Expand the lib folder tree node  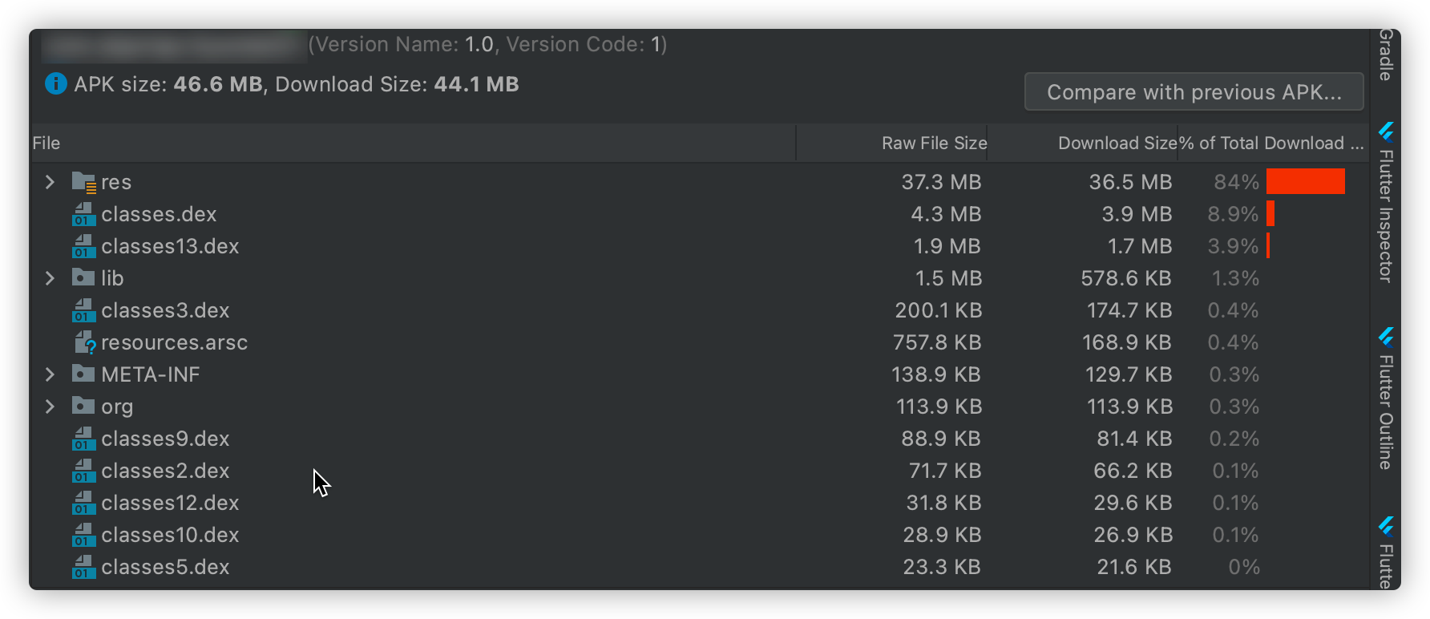[50, 278]
